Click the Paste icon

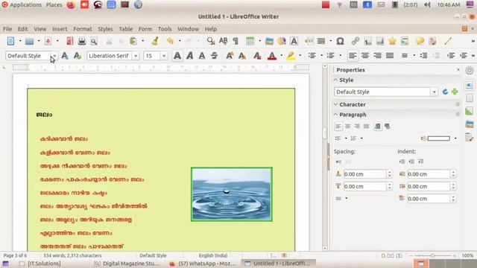click(x=133, y=41)
